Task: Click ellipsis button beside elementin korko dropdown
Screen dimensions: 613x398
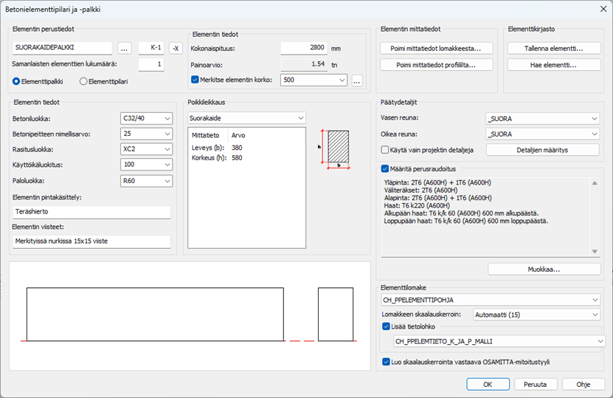Action: [358, 80]
